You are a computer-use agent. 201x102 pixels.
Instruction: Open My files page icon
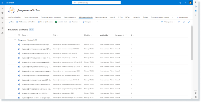(x=2, y=23)
